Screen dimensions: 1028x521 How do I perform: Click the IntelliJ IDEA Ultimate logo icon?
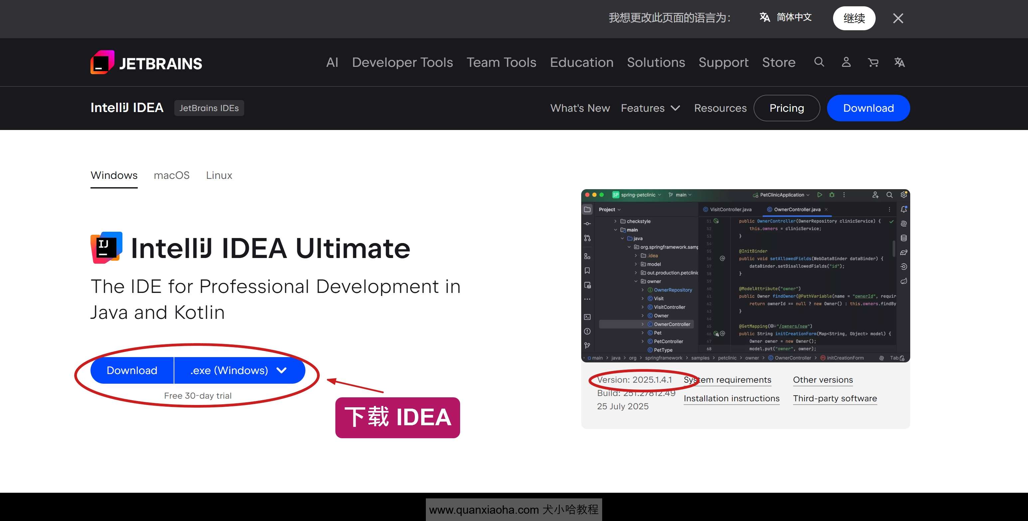106,248
